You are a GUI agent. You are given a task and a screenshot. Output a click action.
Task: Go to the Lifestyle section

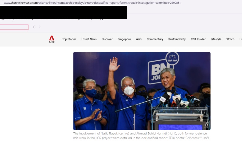pyautogui.click(x=216, y=39)
